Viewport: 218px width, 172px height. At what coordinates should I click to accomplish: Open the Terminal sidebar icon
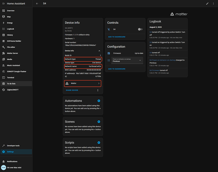point(3,78)
